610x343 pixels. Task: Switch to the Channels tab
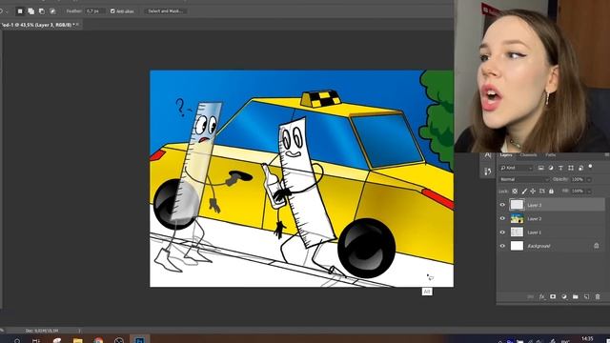528,154
